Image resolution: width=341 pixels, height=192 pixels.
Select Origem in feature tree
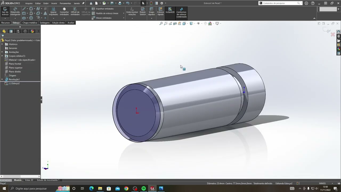(x=12, y=75)
